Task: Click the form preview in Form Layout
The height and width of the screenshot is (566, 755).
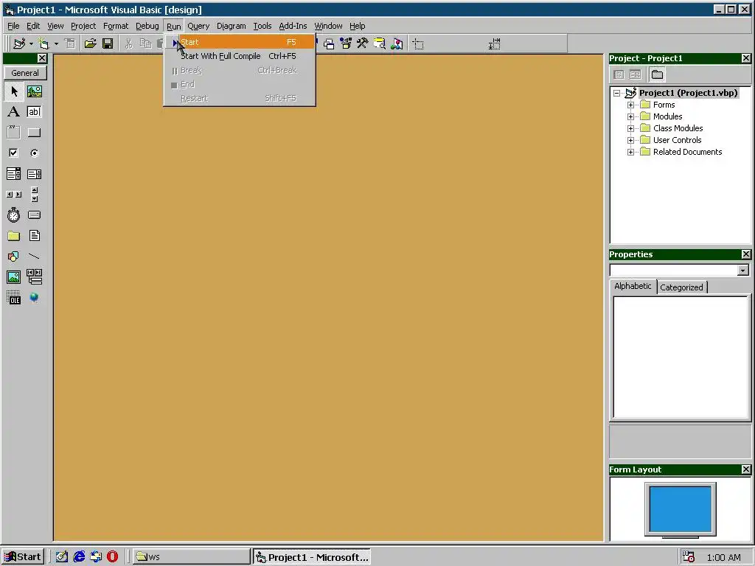Action: coord(681,509)
